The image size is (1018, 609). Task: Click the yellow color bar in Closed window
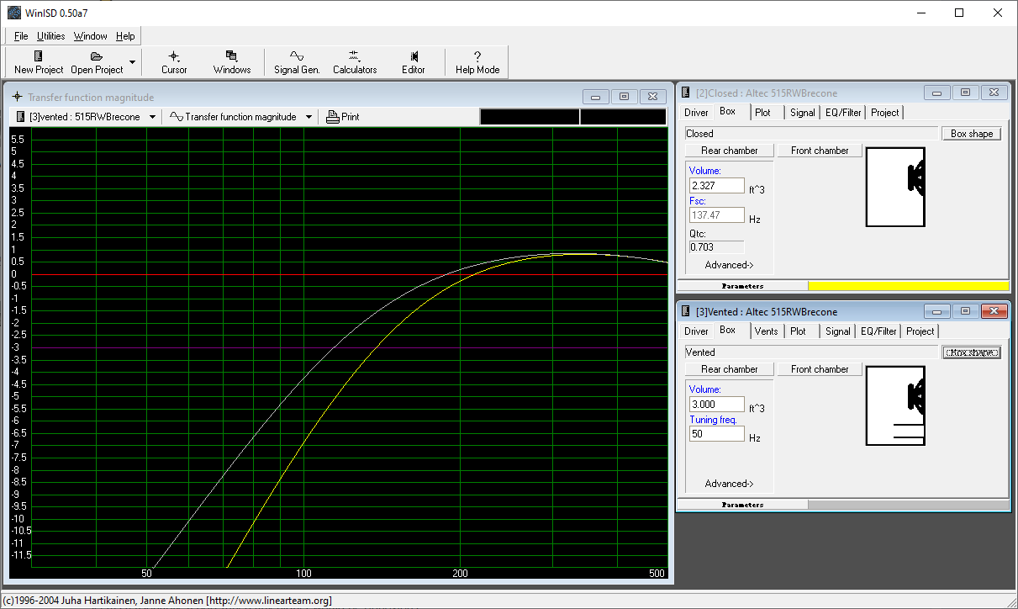point(908,286)
